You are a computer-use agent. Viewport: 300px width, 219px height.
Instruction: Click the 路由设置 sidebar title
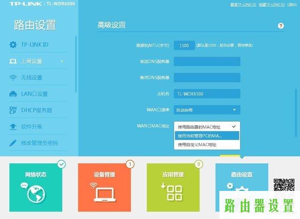(35, 25)
